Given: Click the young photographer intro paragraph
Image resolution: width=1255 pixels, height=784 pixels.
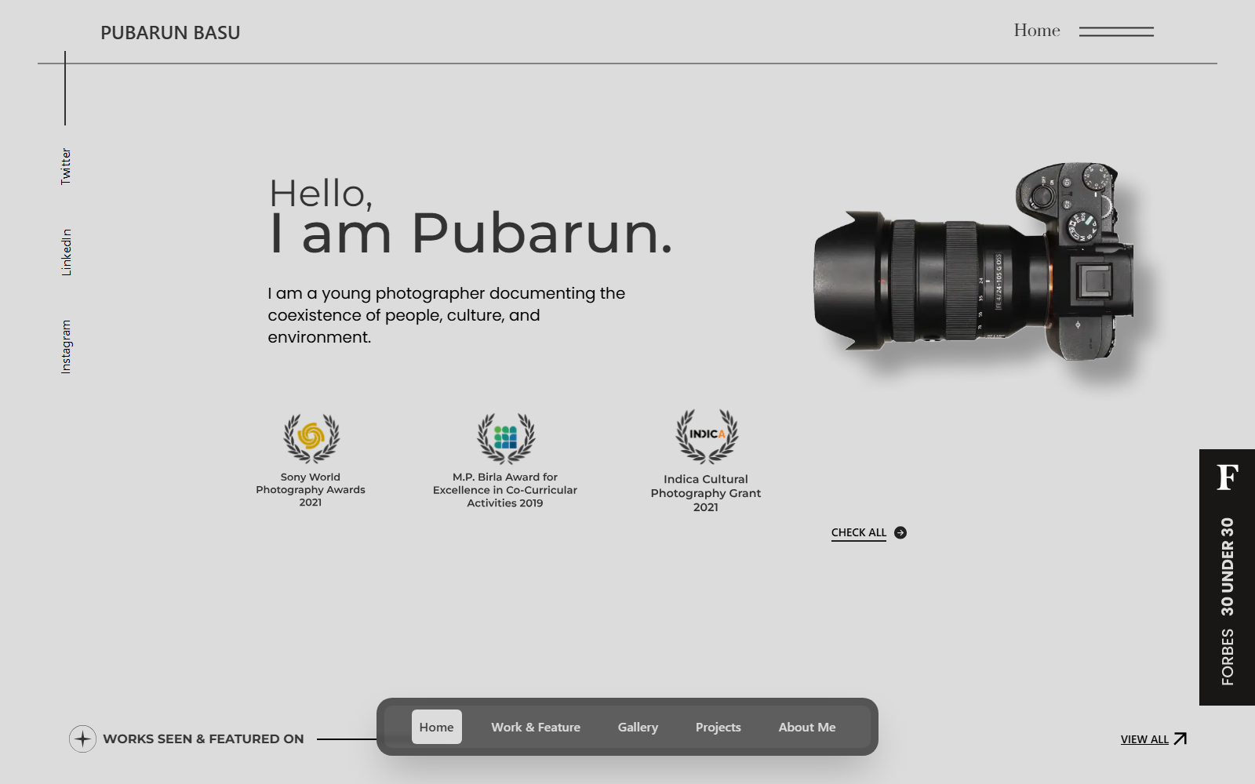Looking at the screenshot, I should pyautogui.click(x=446, y=315).
